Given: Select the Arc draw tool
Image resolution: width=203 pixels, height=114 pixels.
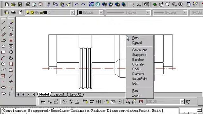Looking at the screenshot, I should 3,58.
